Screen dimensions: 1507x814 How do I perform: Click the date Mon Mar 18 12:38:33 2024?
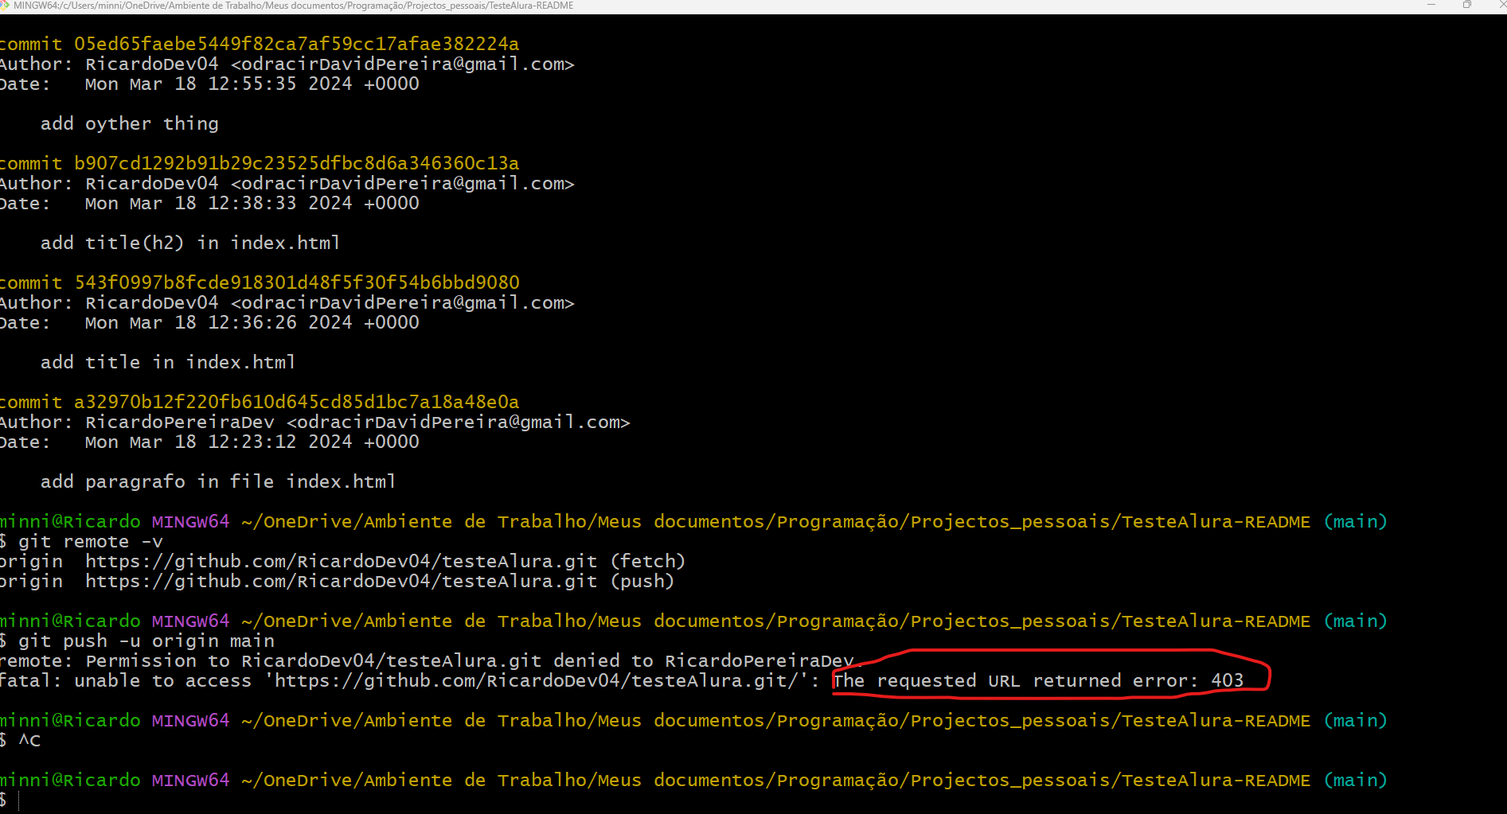218,203
